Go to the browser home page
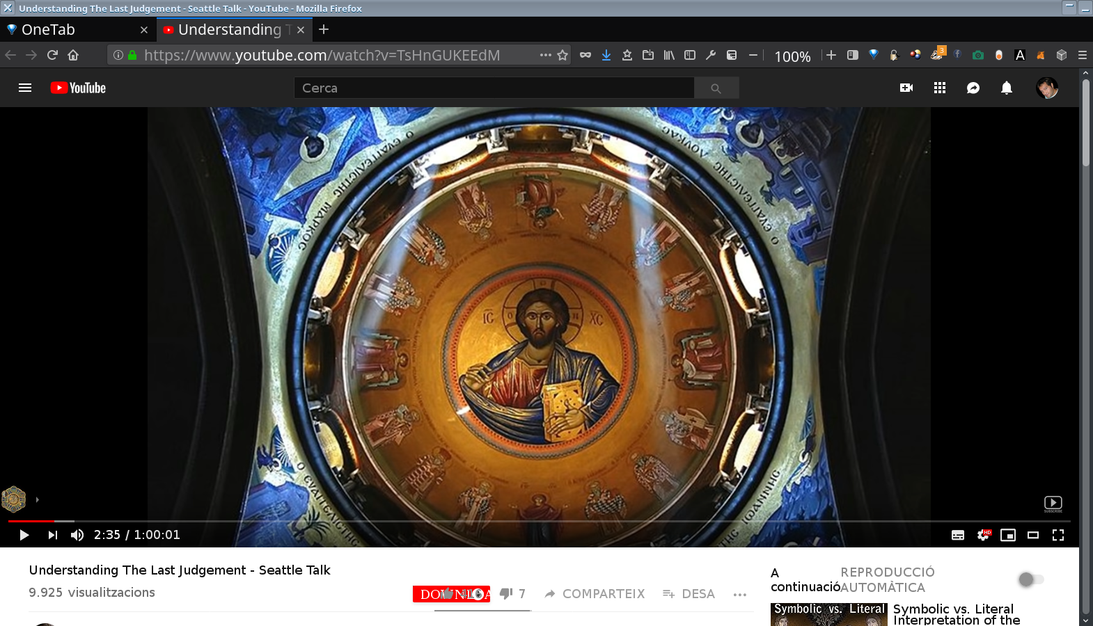 [73, 55]
